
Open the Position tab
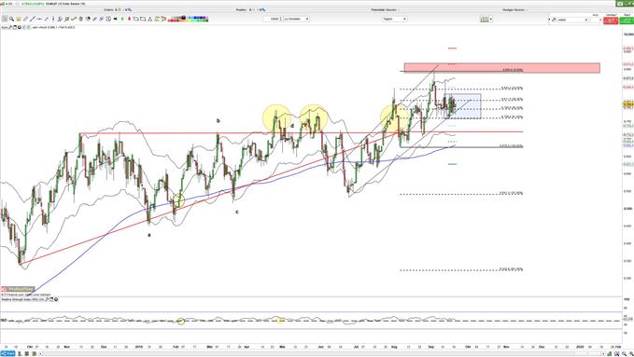click(x=251, y=9)
